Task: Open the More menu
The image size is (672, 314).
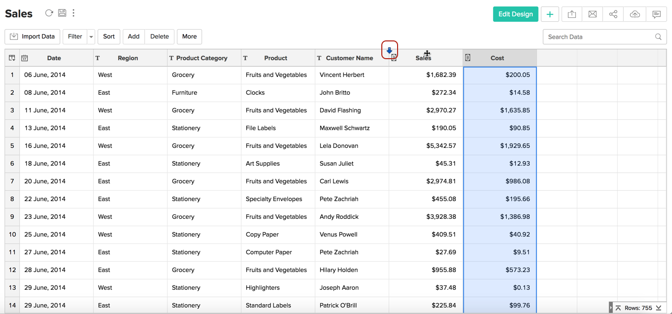Action: tap(189, 36)
